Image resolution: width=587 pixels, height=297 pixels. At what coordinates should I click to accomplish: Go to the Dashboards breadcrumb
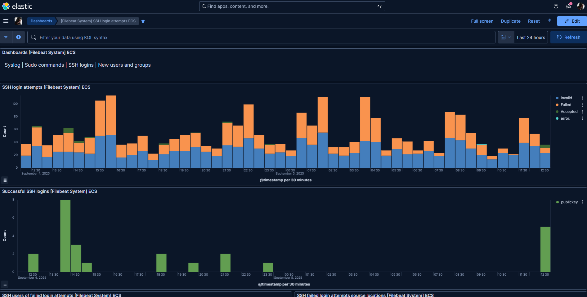(41, 21)
